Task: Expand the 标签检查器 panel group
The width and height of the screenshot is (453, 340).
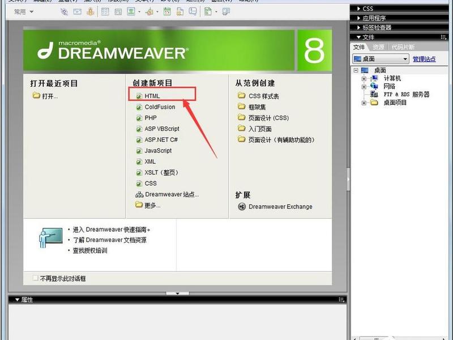Action: coord(358,27)
